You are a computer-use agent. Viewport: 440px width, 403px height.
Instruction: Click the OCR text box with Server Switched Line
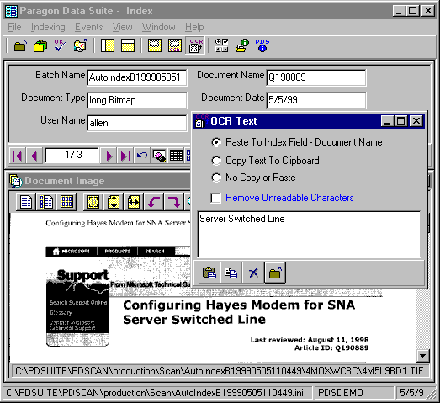click(x=310, y=234)
